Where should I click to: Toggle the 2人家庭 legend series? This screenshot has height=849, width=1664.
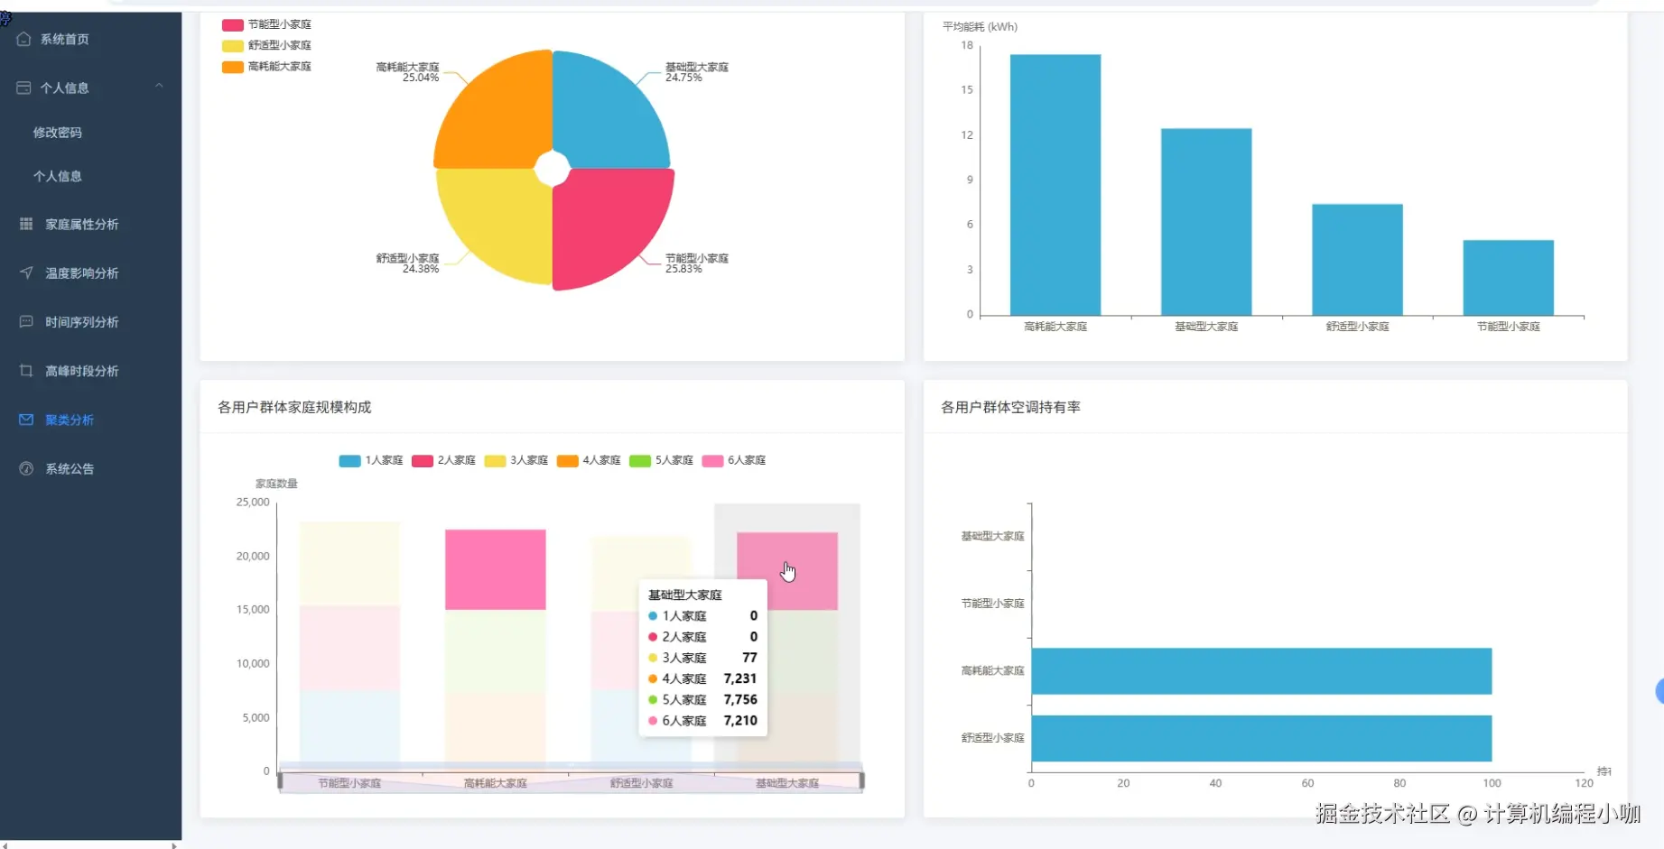click(x=443, y=460)
